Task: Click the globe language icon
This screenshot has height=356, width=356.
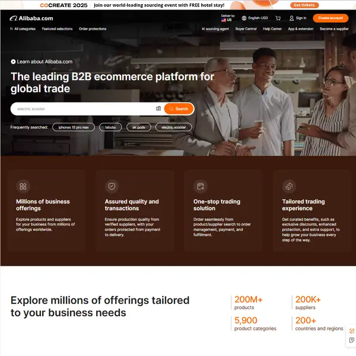Action: (244, 18)
